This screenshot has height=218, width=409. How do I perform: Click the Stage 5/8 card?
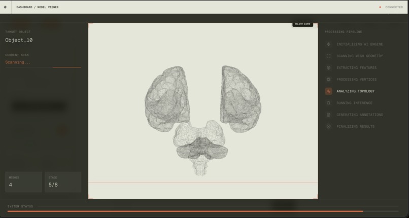point(63,182)
